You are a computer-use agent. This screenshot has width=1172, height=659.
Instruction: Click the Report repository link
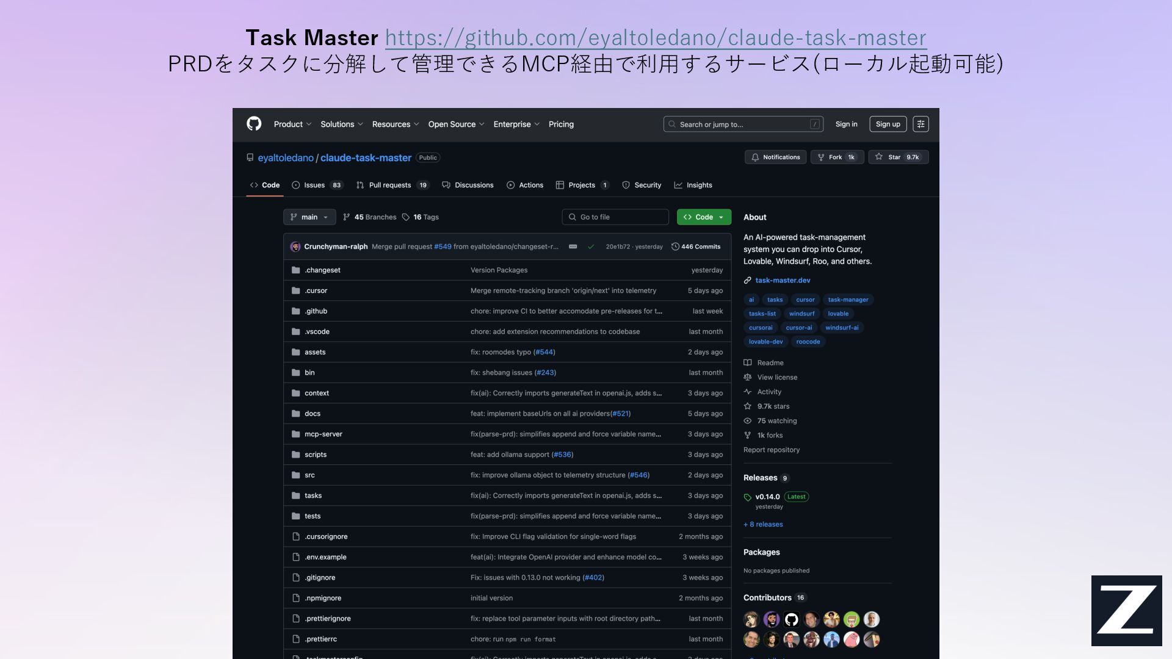[x=772, y=450]
